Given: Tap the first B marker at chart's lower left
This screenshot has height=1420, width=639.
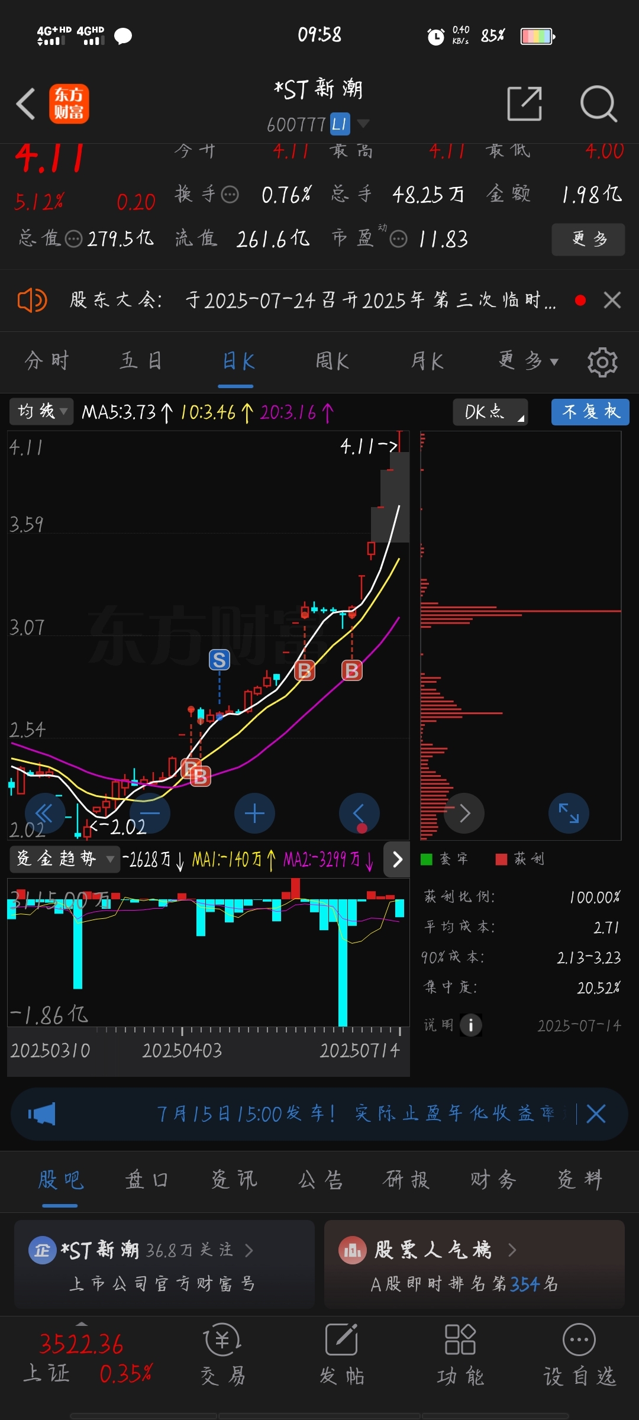Looking at the screenshot, I should click(x=191, y=769).
